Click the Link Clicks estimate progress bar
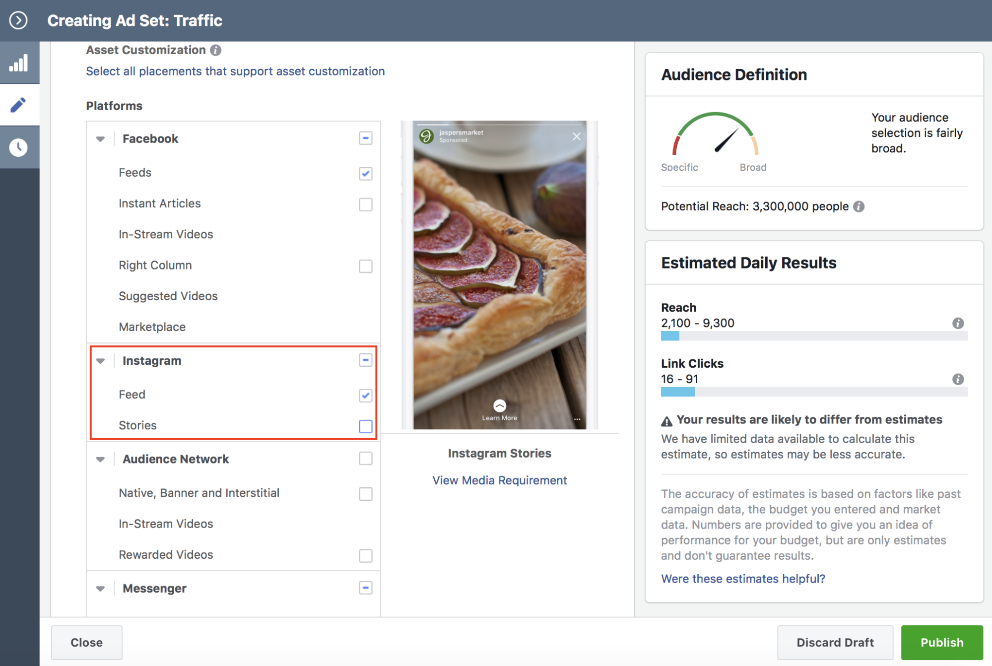This screenshot has height=666, width=992. point(814,393)
